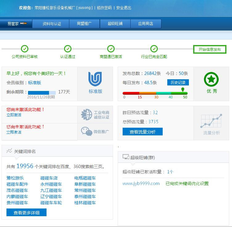Viewport: 232px width, 227px height.
Task: Click the 商盟通已激活 green checkmark icon
Action: pyautogui.click(x=111, y=49)
